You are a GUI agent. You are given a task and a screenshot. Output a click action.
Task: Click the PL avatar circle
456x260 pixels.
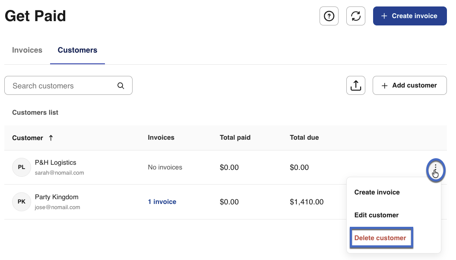pyautogui.click(x=22, y=167)
